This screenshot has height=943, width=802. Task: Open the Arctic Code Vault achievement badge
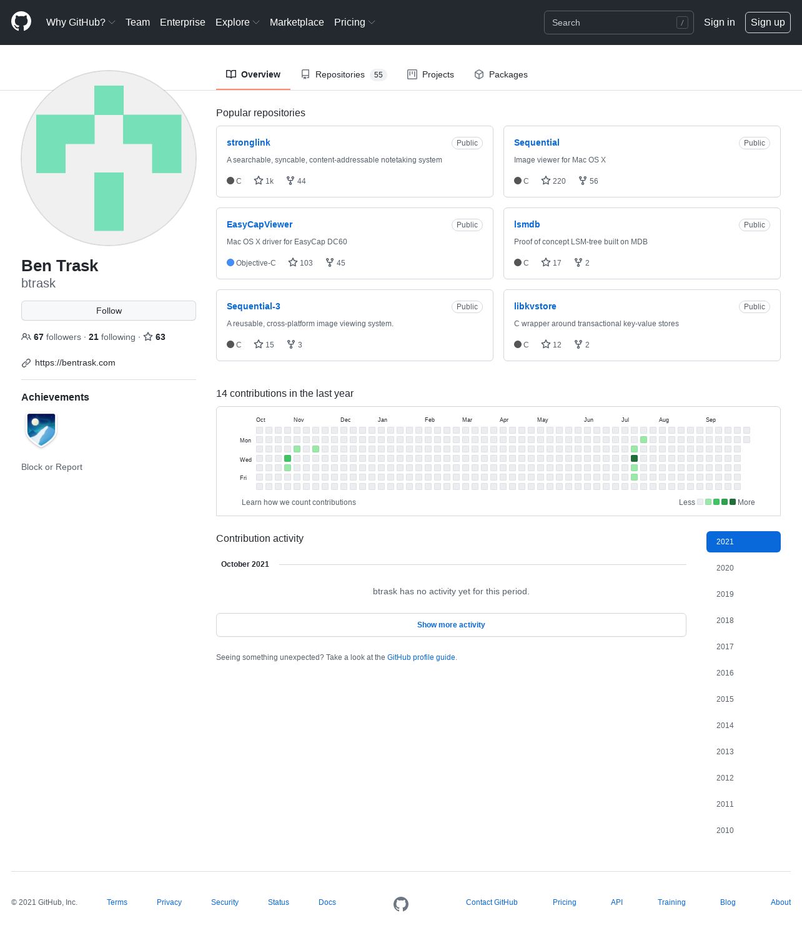tap(41, 430)
